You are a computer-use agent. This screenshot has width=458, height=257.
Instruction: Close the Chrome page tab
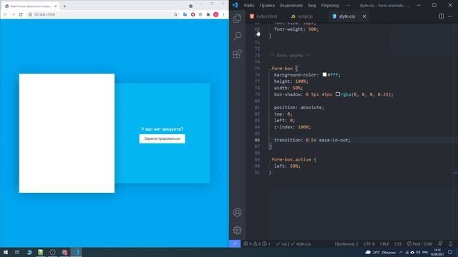click(x=56, y=6)
